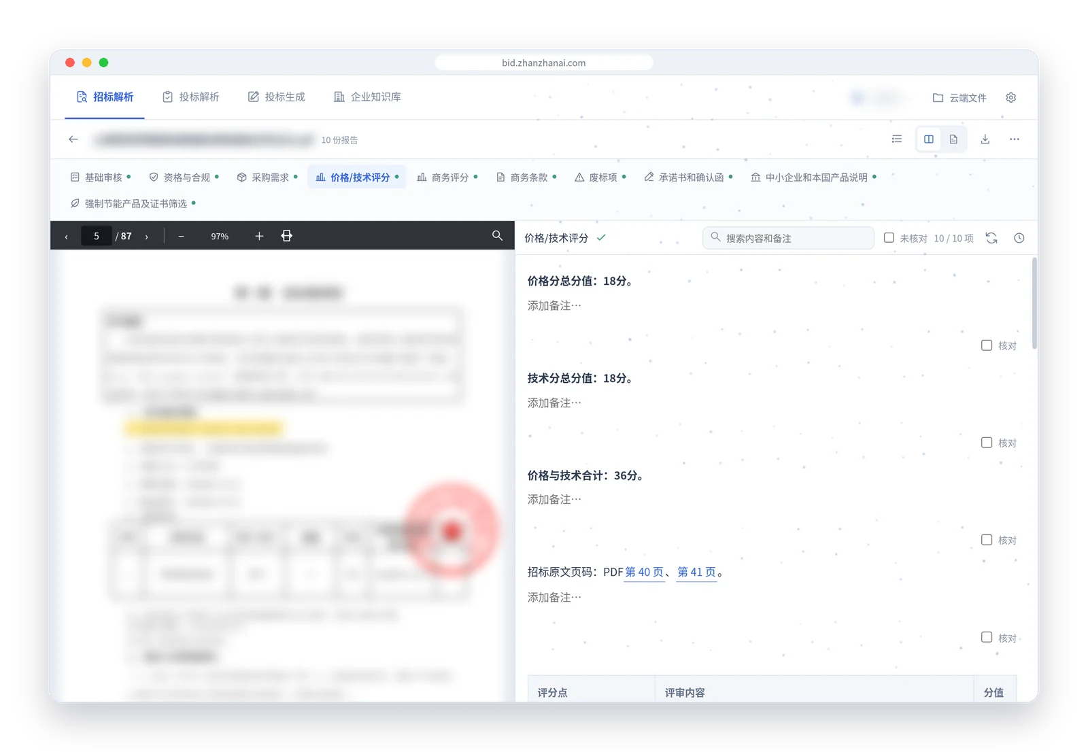Screen dimensions: 1088x752
Task: Click the fit page width icon
Action: [x=287, y=236]
